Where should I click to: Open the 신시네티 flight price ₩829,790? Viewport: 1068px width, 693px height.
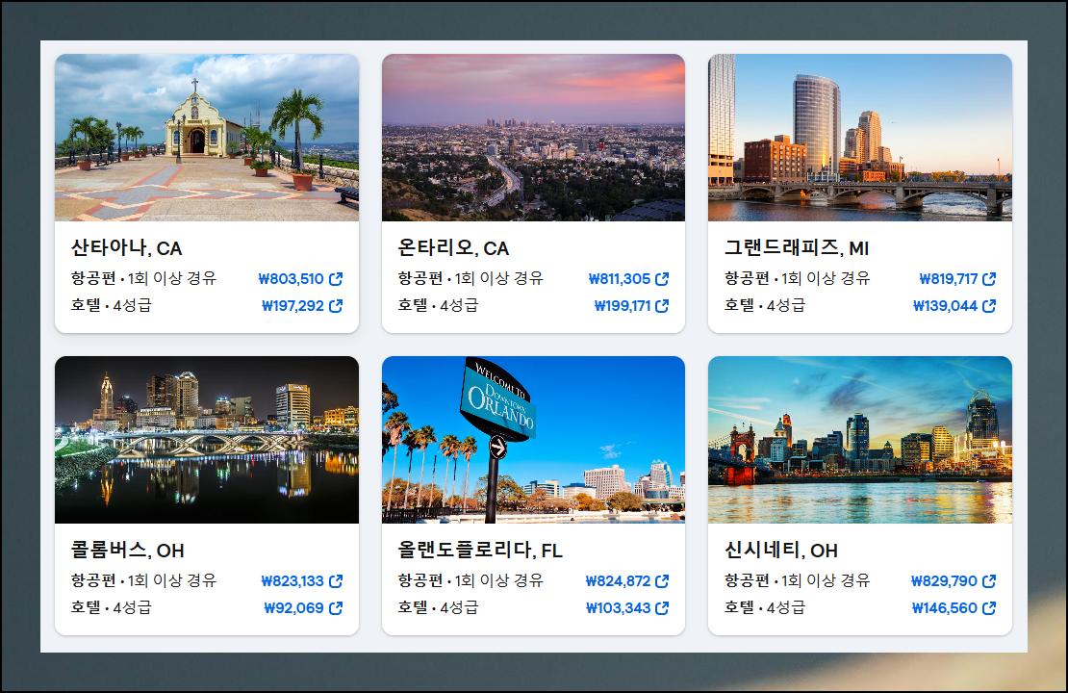(944, 581)
